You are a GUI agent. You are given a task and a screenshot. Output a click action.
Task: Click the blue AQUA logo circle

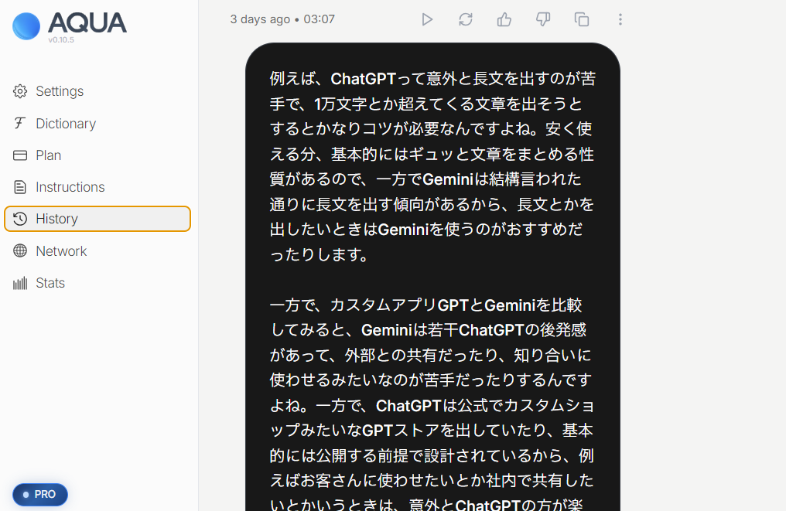coord(26,26)
